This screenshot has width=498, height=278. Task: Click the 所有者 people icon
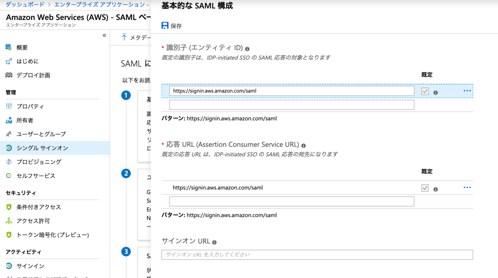point(9,121)
